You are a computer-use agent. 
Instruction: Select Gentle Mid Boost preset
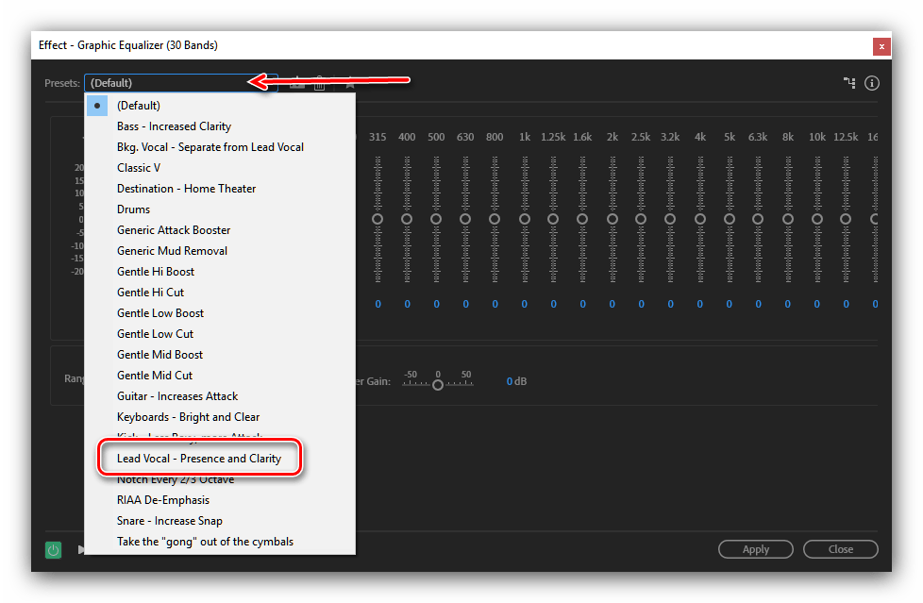tap(221, 355)
